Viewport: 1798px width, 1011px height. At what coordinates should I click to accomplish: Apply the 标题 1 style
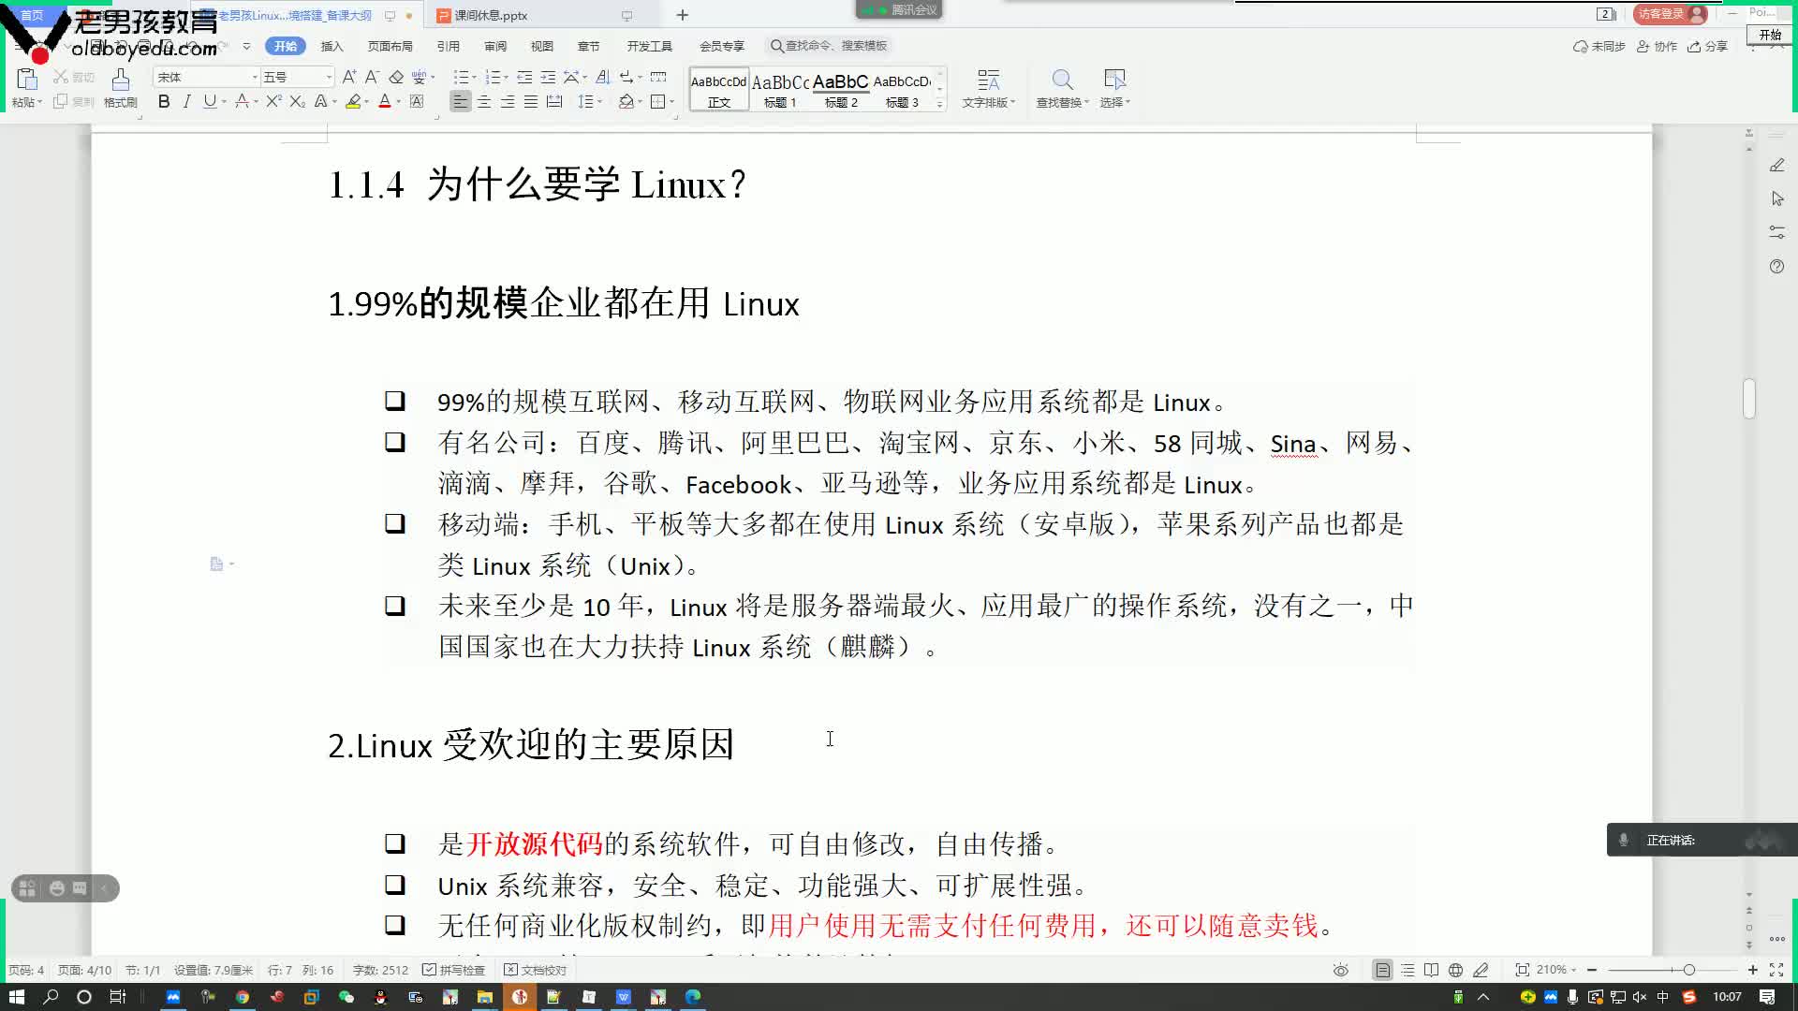click(x=780, y=90)
